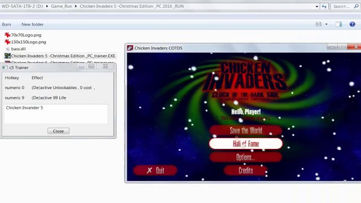This screenshot has height=203, width=361.
Task: Click the (De)active Unlockables, 0 cost text
Action: click(63, 88)
